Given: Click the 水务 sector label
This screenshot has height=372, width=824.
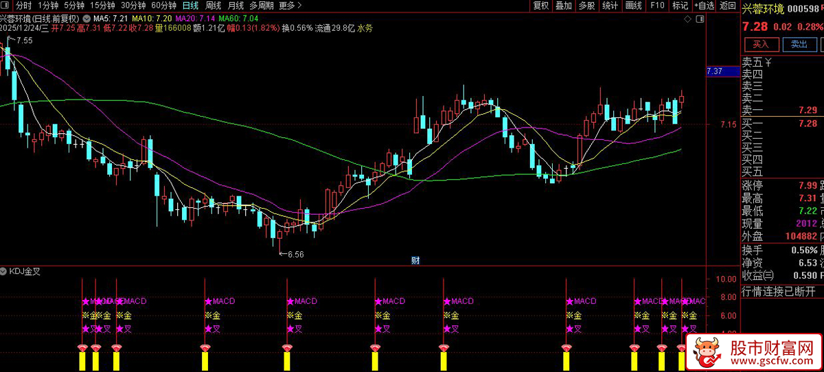Looking at the screenshot, I should click(x=365, y=28).
